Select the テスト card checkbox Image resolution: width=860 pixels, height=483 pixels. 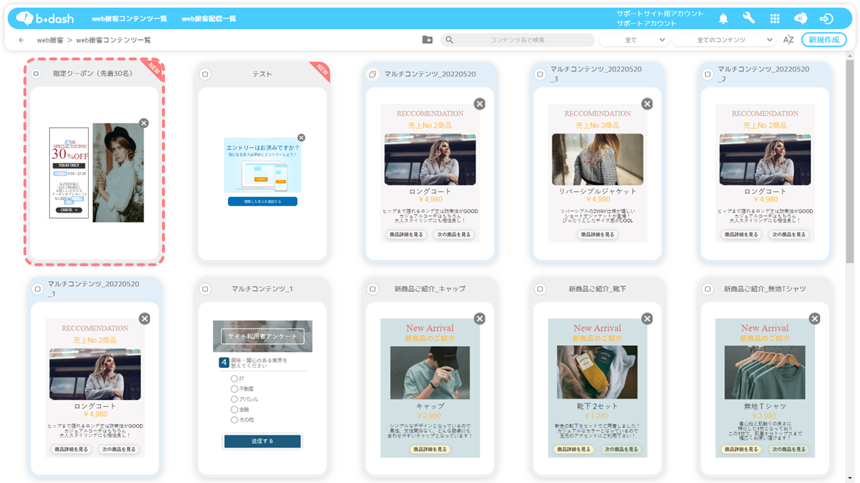[205, 74]
